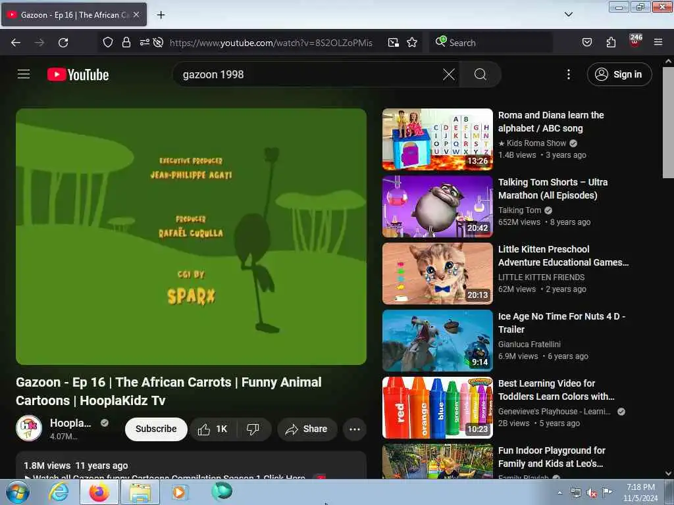Screen dimensions: 674x505
Task: Expand the list all tabs chevron
Action: pyautogui.click(x=568, y=14)
